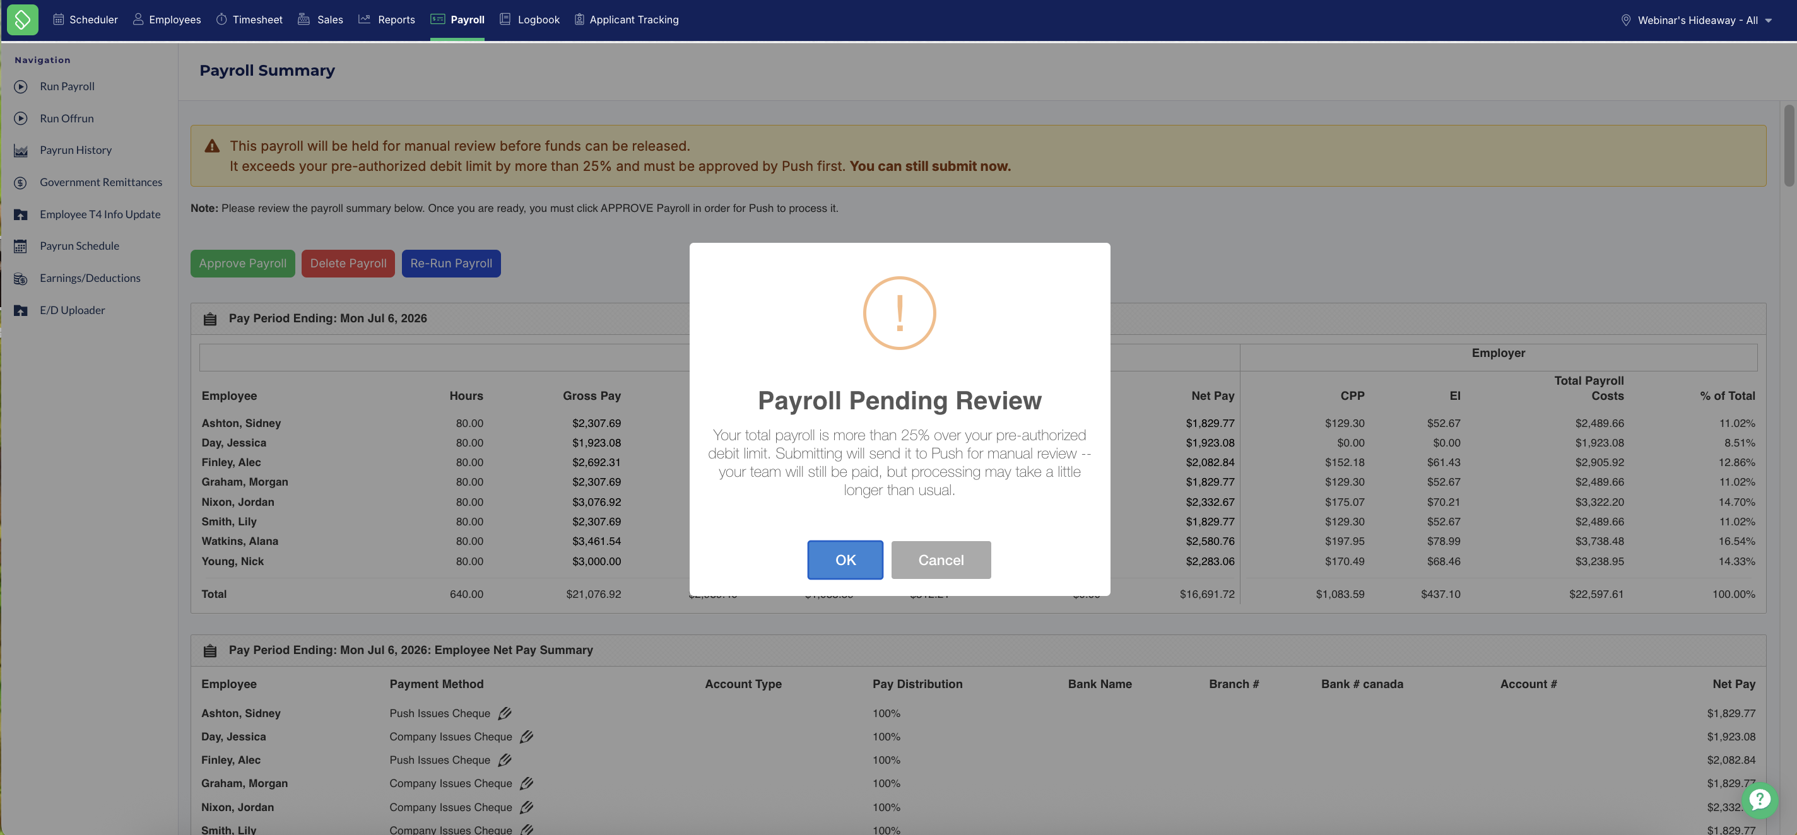Open Employee T4 Info Update link
Image resolution: width=1797 pixels, height=835 pixels.
100,214
